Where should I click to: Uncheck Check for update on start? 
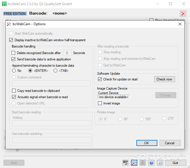[x=100, y=79]
